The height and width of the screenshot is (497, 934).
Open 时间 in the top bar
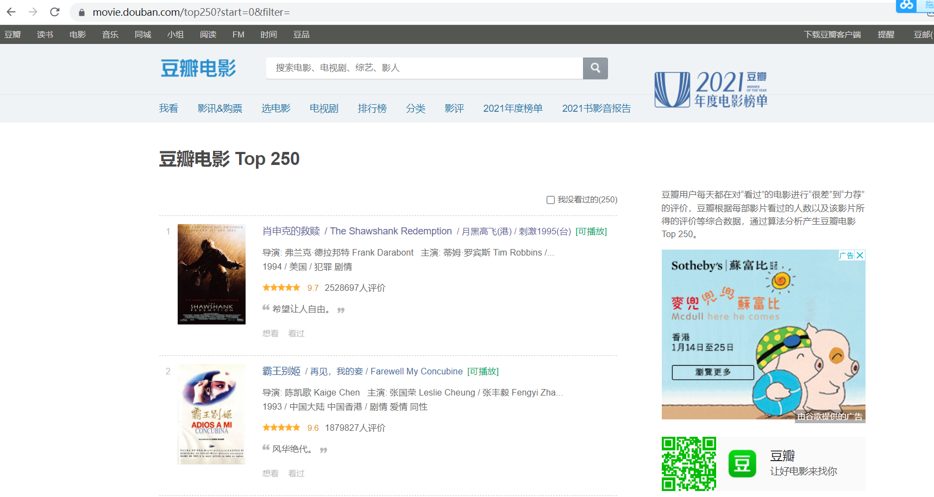(x=268, y=35)
